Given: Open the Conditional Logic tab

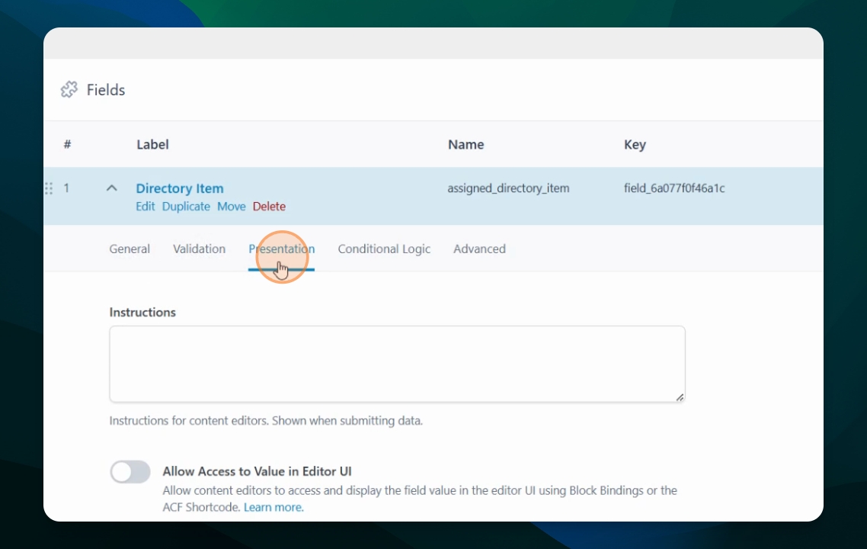Looking at the screenshot, I should [384, 249].
